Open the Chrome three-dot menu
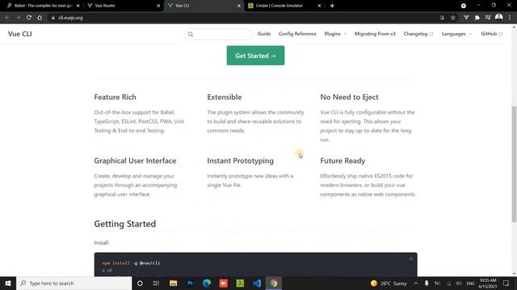This screenshot has width=517, height=290. [510, 18]
